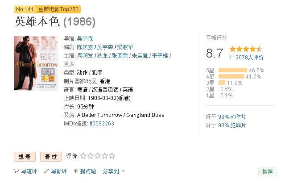Give five stars using the last star
Viewport: 281px width, 183px height.
pyautogui.click(x=112, y=156)
